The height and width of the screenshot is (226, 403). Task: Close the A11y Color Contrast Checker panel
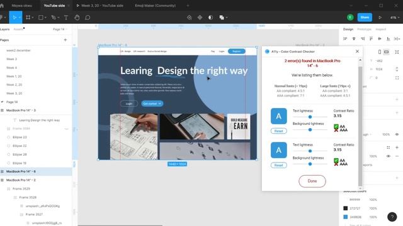(357, 51)
